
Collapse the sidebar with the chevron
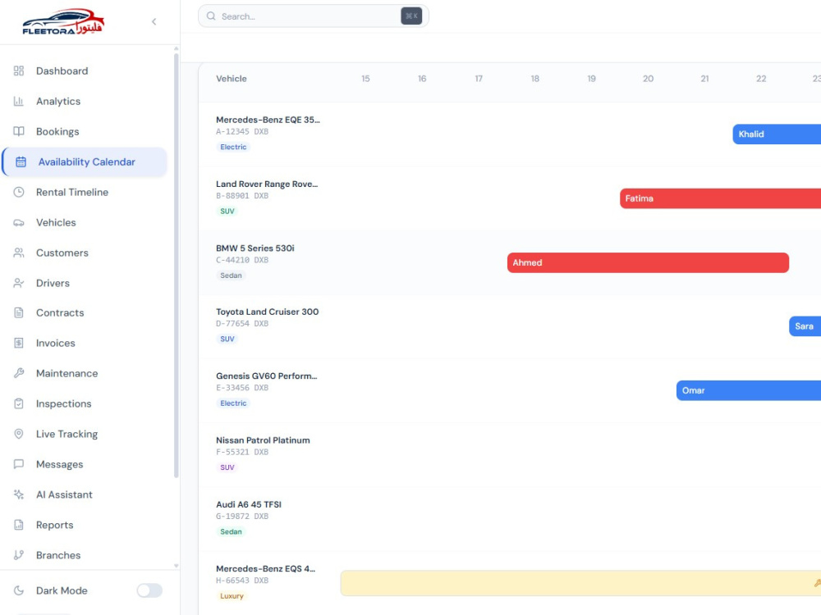pos(154,21)
